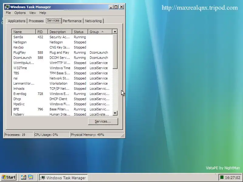Switch to the Processes tab
The height and width of the screenshot is (182, 243).
coord(36,21)
